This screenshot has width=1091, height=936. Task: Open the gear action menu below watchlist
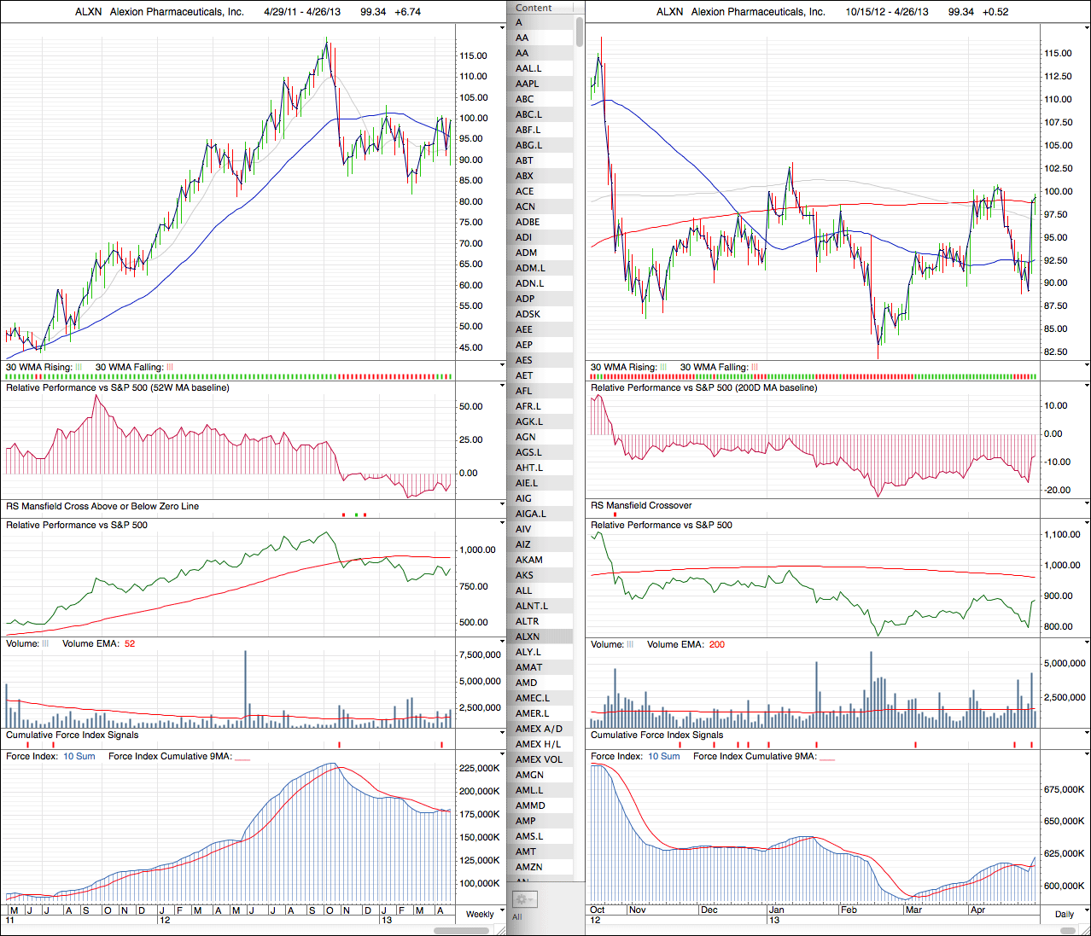coord(523,899)
